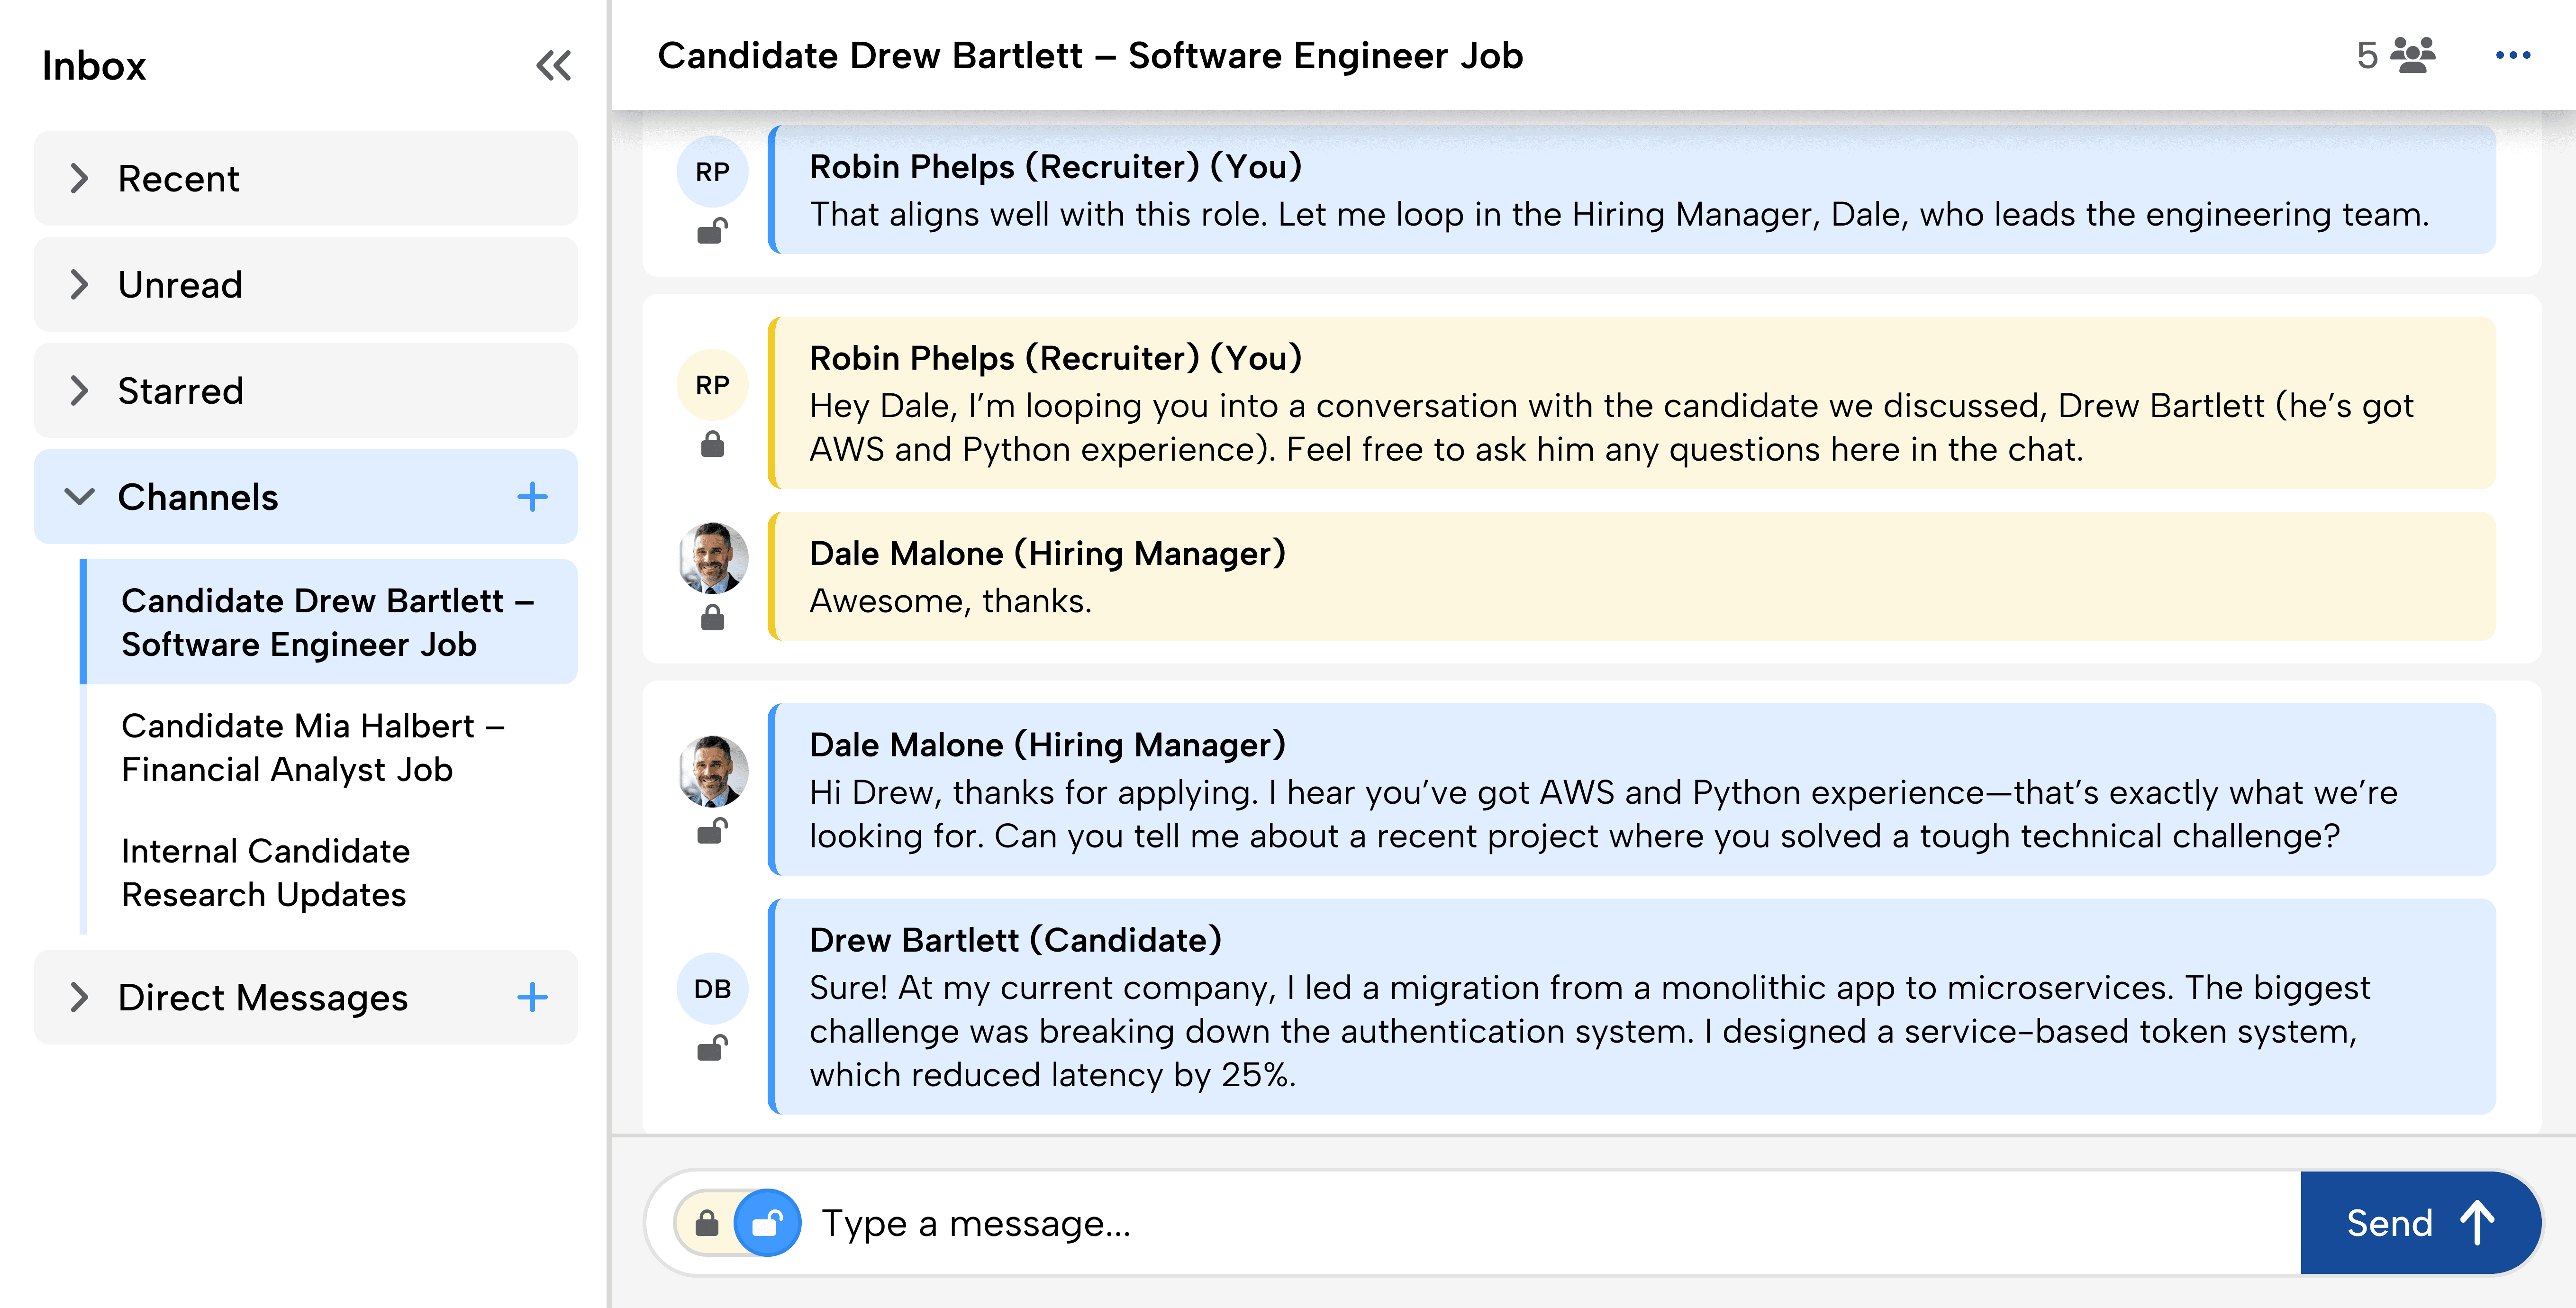Viewport: 2576px width, 1308px height.
Task: Click RP avatar on the yellow private message
Action: pos(712,385)
